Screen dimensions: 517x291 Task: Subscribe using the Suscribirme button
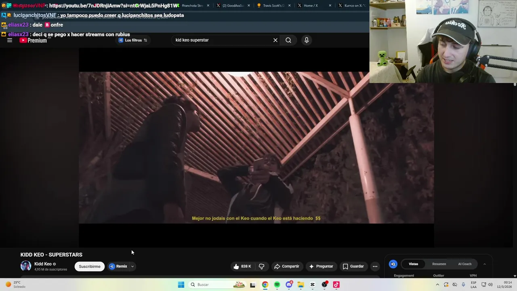click(x=90, y=266)
